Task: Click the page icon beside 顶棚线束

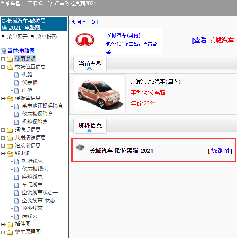Action: click(x=17, y=209)
